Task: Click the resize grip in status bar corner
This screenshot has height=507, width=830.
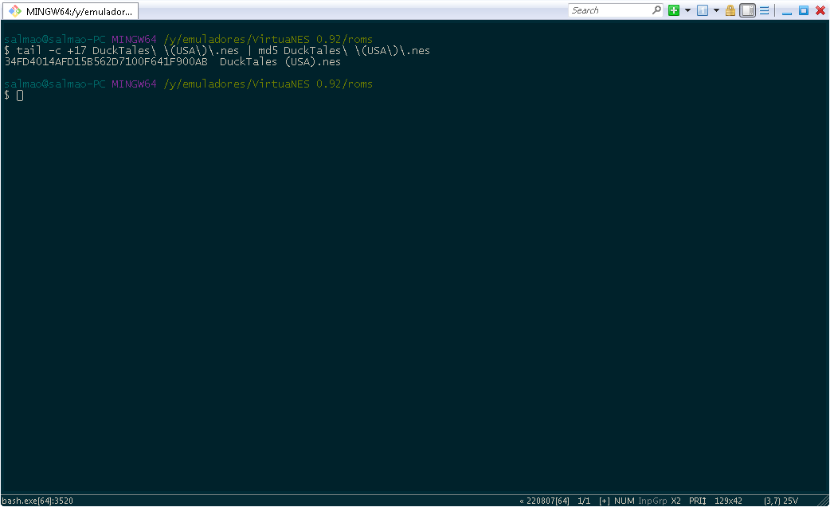Action: coord(823,501)
